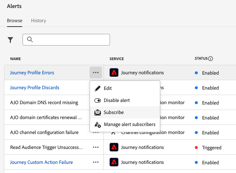Click Adobe icon in Journey Custom Action Failure row
The image size is (236, 173).
pyautogui.click(x=114, y=162)
